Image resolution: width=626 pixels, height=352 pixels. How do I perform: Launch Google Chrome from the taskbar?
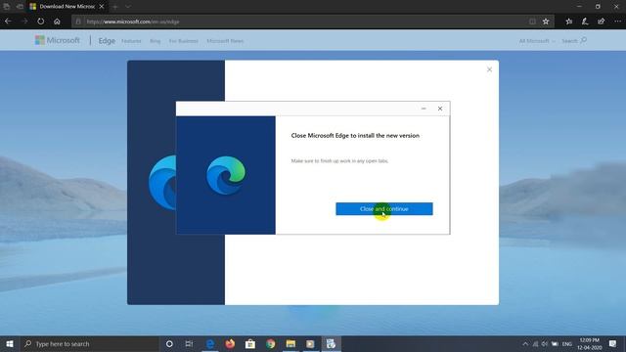tap(270, 343)
